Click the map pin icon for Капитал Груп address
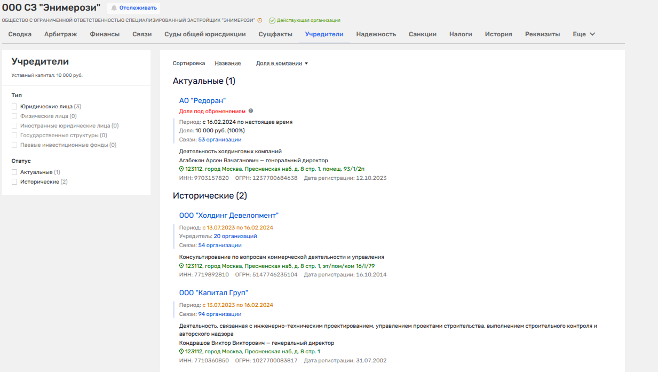Screen dimensions: 658x372 tap(181, 351)
